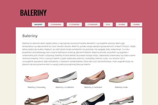Click the white slingback shoe image
This screenshot has width=158, height=105.
pos(65,100)
